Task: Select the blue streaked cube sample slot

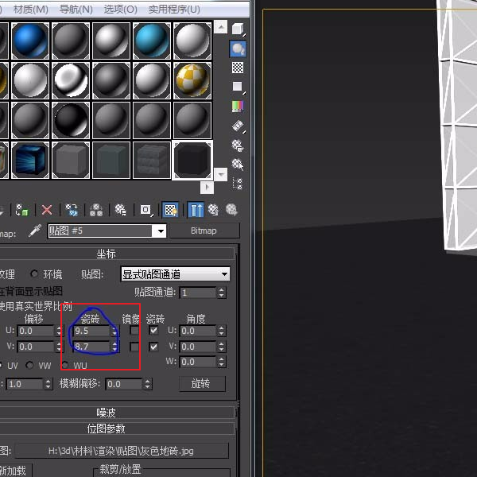Action: coord(30,160)
